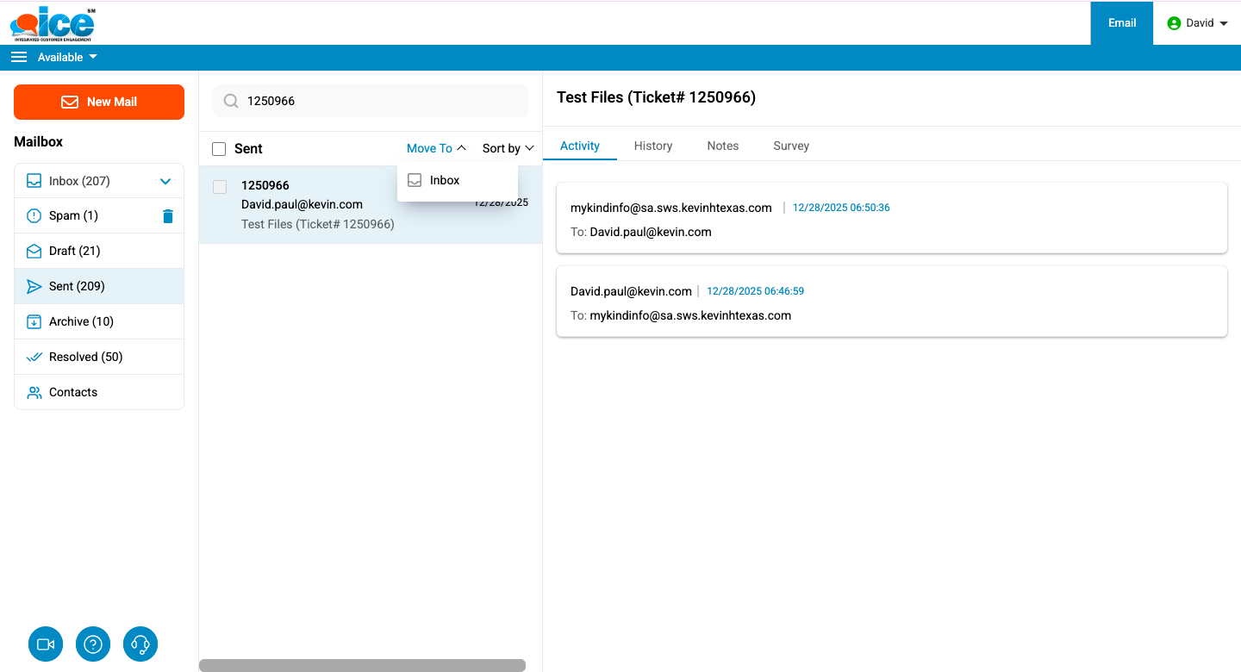Click the ICE logo

[53, 23]
